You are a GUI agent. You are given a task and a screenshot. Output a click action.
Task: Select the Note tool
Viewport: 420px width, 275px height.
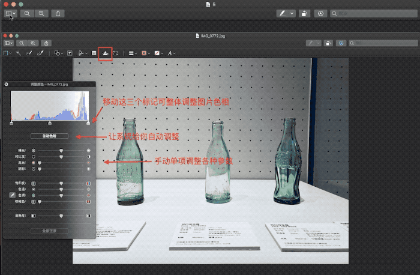coord(94,53)
